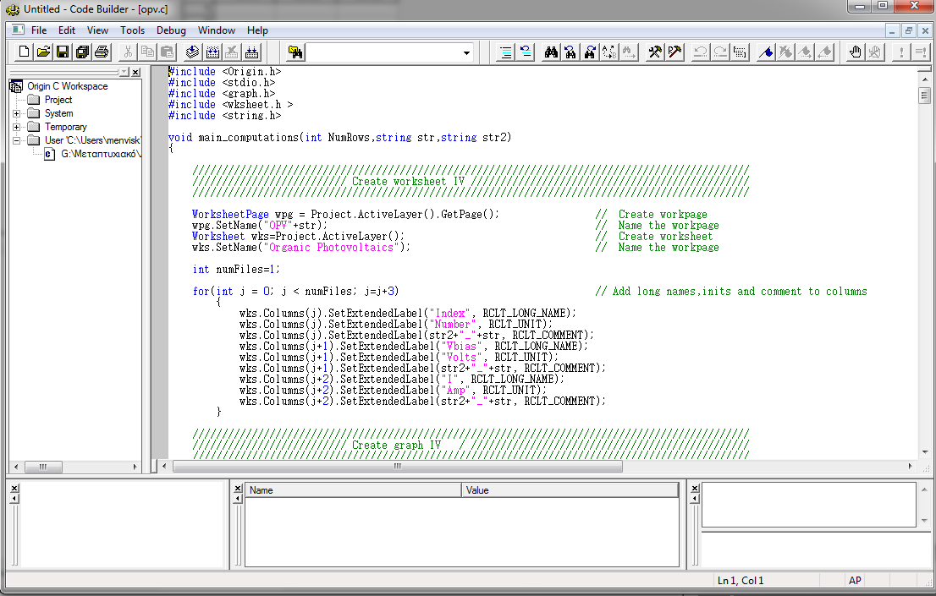This screenshot has width=936, height=596.
Task: Click inside the find text input field
Action: (383, 52)
